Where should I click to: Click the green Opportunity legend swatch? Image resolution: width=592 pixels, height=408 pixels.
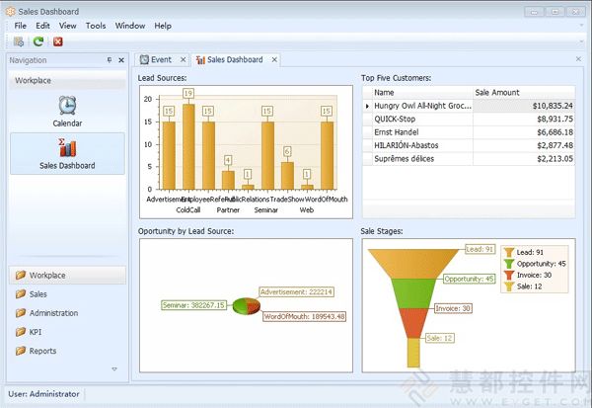click(509, 264)
